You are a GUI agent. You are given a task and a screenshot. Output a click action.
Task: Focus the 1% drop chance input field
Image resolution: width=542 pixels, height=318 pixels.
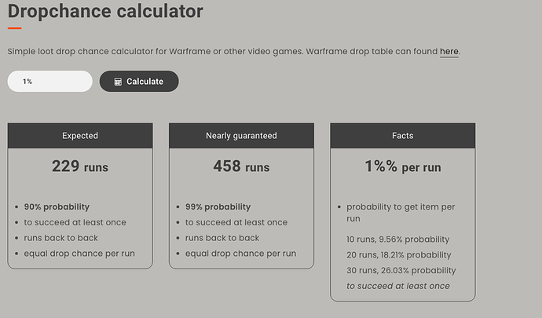49,82
